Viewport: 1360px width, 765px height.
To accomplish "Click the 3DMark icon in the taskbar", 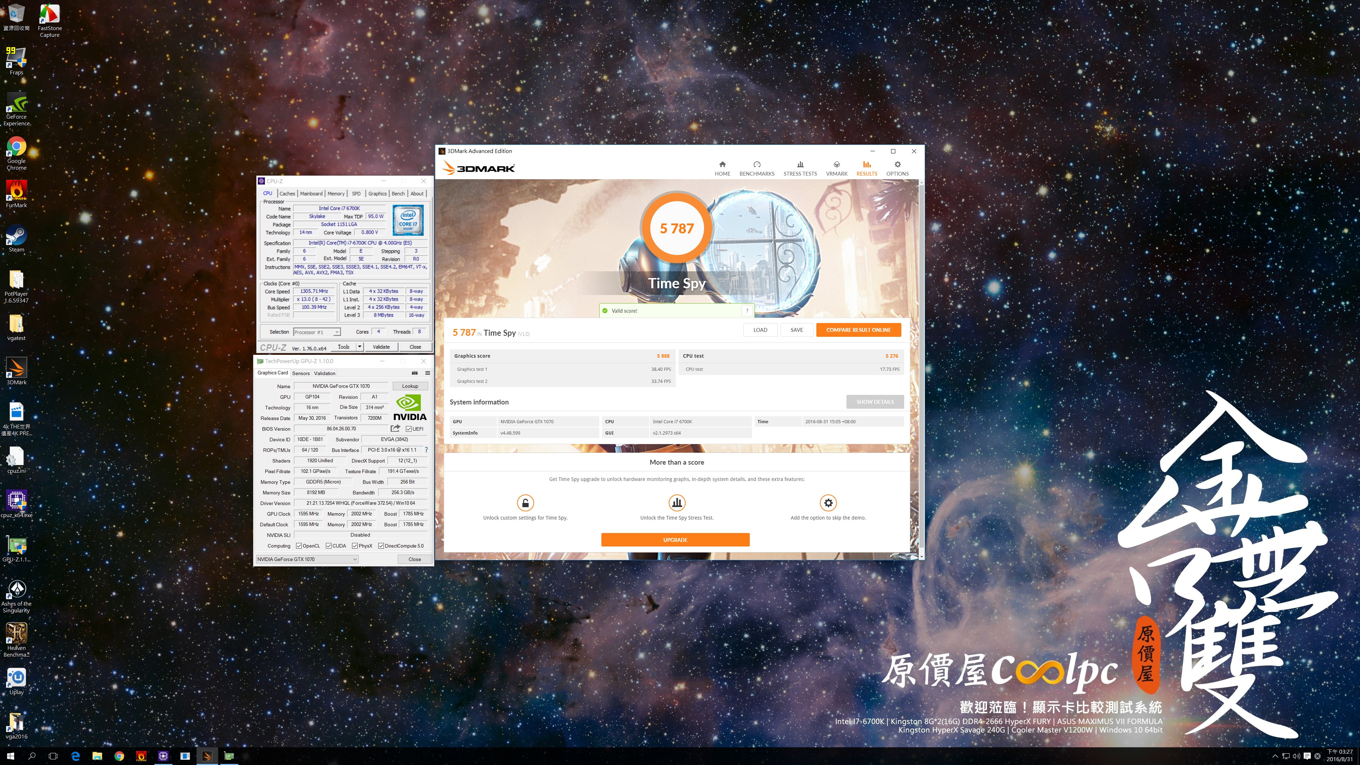I will (x=207, y=756).
